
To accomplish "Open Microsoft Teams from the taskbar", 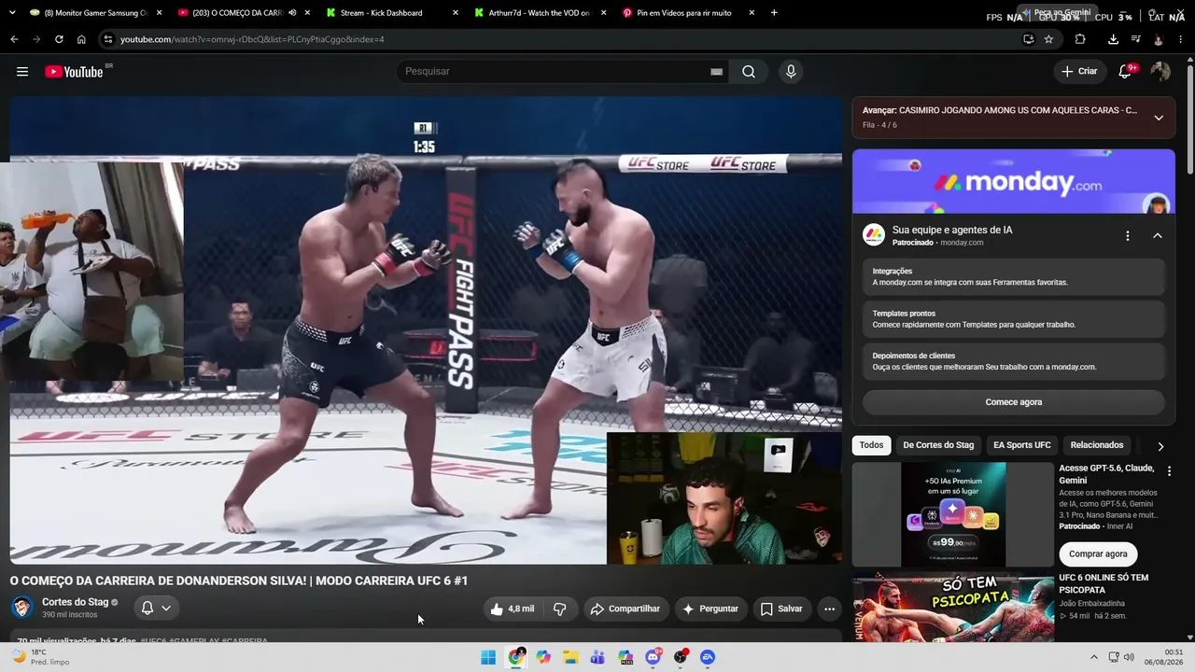I will tap(598, 657).
